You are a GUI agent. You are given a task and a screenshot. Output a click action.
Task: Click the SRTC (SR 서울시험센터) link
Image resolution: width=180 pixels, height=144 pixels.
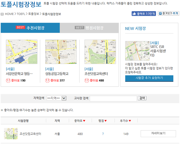(158, 51)
